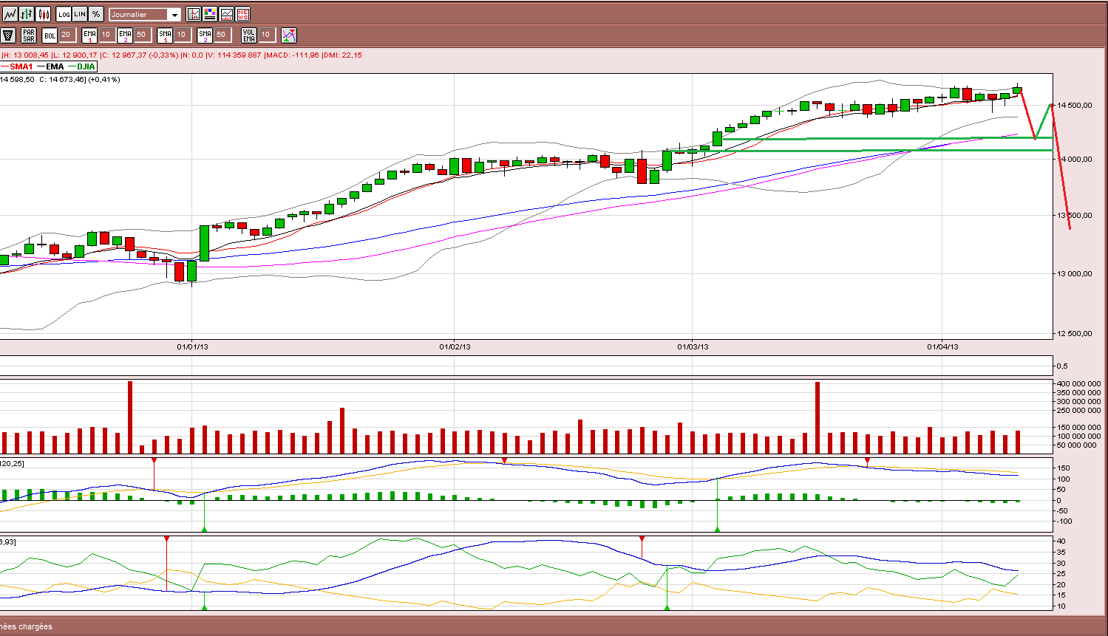The width and height of the screenshot is (1108, 636).
Task: Click the SMA1 legend label
Action: pyautogui.click(x=21, y=67)
